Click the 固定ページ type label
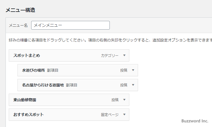The width and height of the screenshot is (212, 127). (x=110, y=115)
